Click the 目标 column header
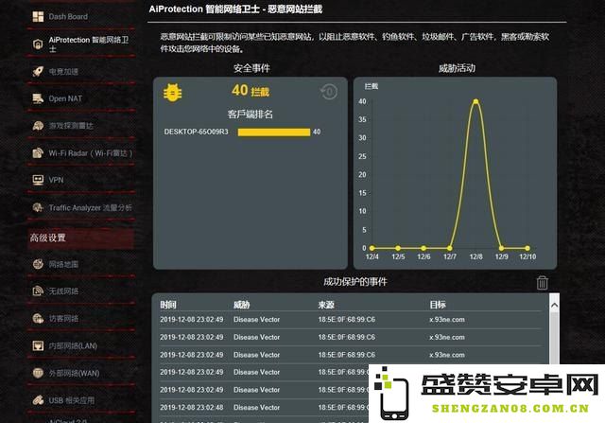Image resolution: width=605 pixels, height=423 pixels. 438,305
